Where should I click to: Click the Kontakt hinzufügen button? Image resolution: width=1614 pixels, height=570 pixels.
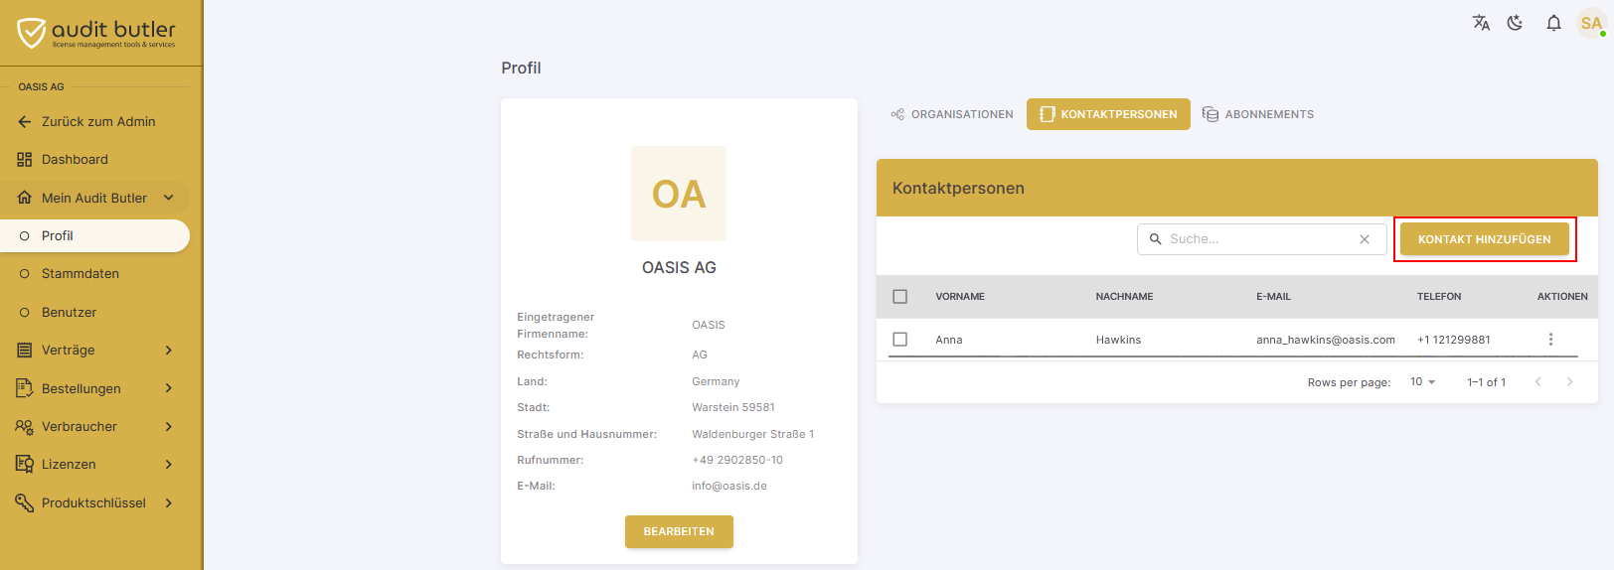point(1484,239)
